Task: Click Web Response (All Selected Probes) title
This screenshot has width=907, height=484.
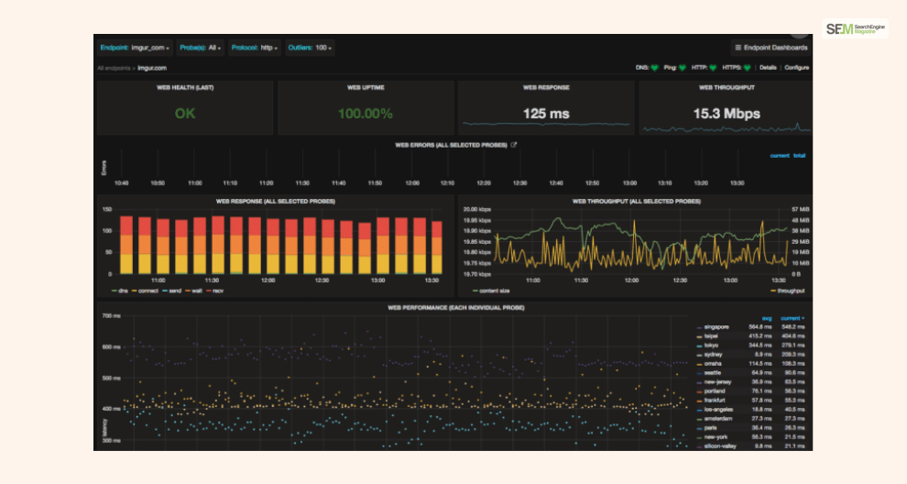Action: point(276,202)
